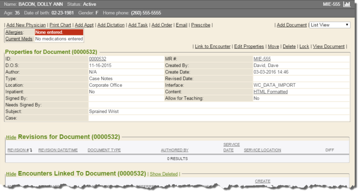Select Print Chart in the action bar

click(60, 25)
